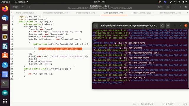Open the Java language selector dropdown

click(136, 104)
